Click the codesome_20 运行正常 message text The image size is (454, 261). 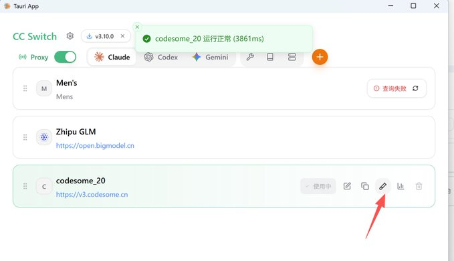(209, 39)
